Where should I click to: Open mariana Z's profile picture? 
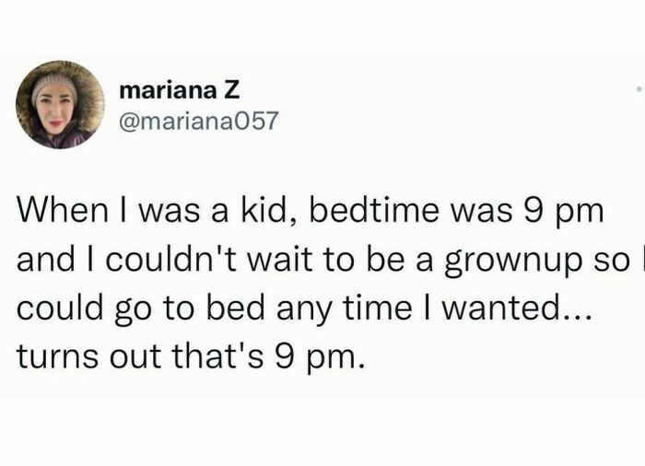(60, 104)
